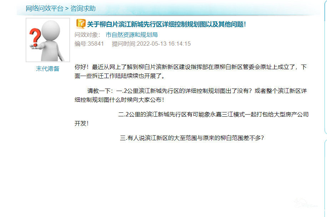Click the 问效对象 label

pos(87,35)
